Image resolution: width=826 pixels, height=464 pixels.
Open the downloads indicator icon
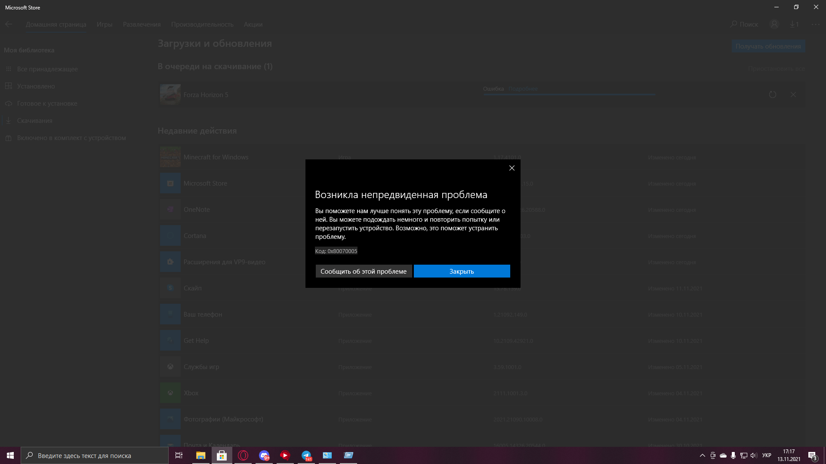794,24
